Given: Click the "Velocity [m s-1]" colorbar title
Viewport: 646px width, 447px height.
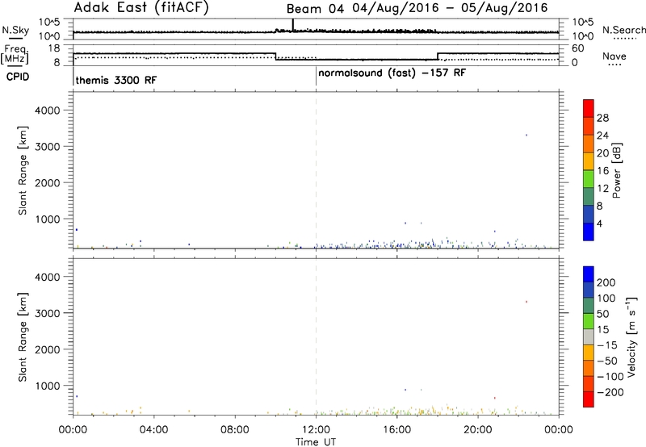Looking at the screenshot, I should tap(631, 336).
